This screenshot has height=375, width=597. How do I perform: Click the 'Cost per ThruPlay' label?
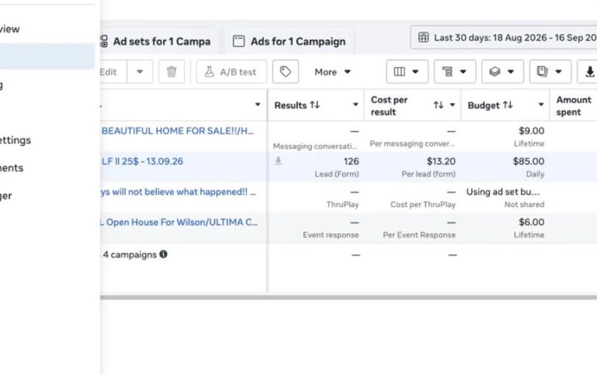(x=422, y=204)
